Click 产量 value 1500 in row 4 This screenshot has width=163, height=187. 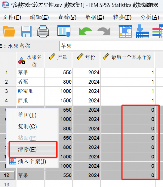click(59, 101)
